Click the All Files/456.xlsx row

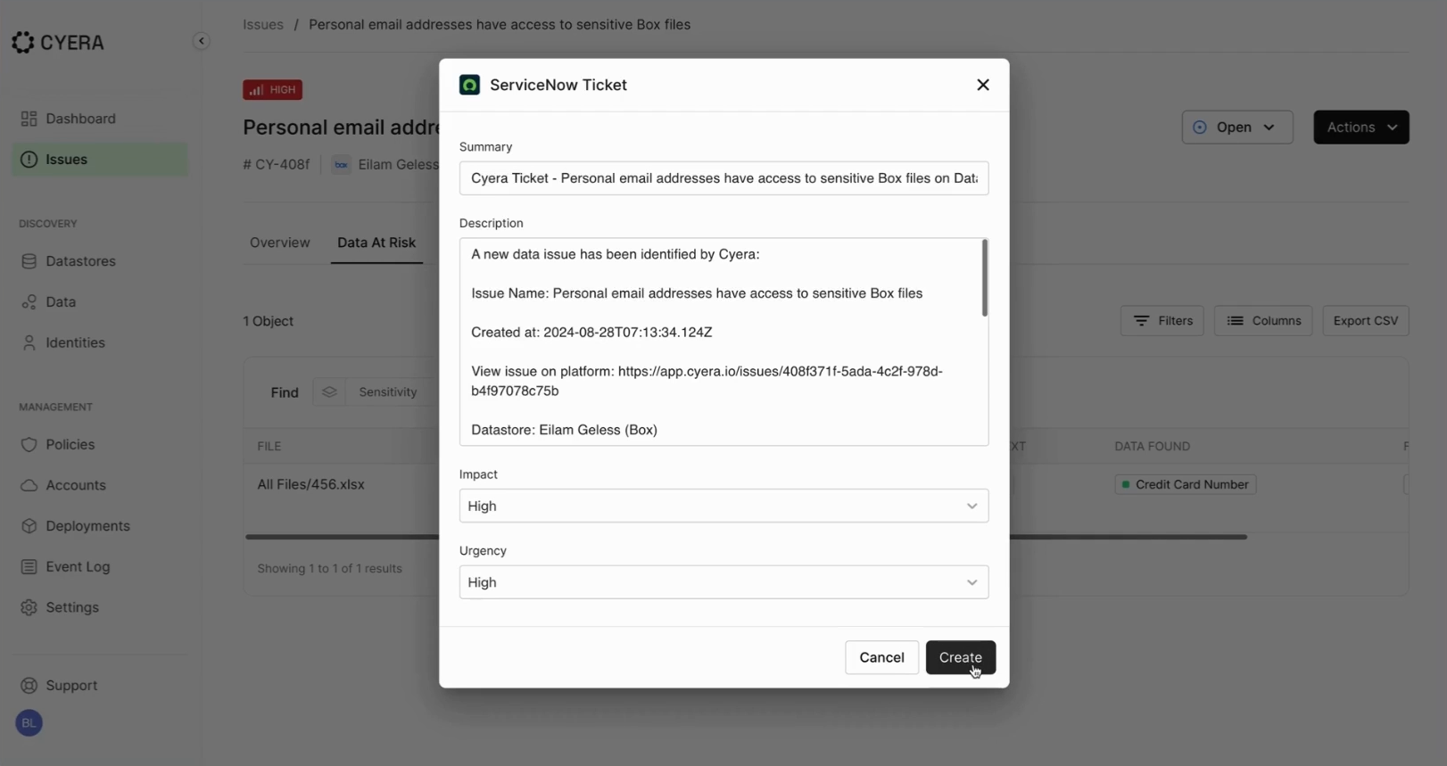(x=311, y=484)
